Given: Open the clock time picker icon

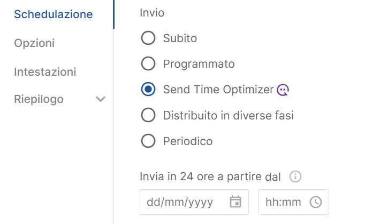Looking at the screenshot, I should [x=316, y=202].
